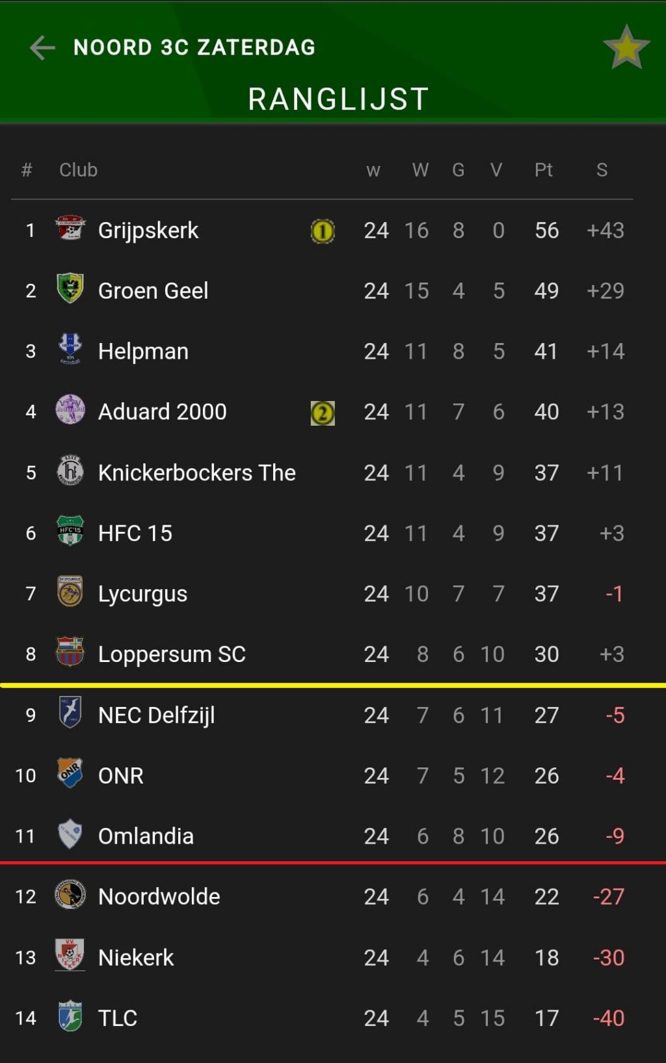Select the Helpman club logo
666x1063 pixels.
coord(70,349)
